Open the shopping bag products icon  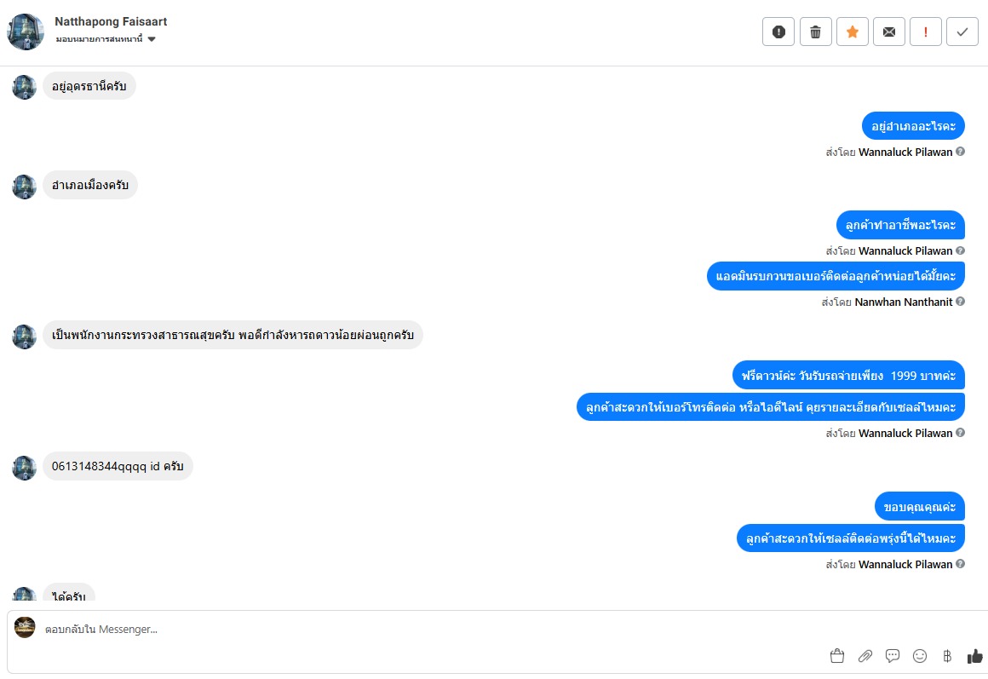[x=837, y=656]
